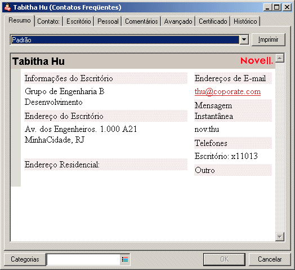The image size is (295, 270).
Task: Click the Desenvolvimento text
Action: pos(53,102)
